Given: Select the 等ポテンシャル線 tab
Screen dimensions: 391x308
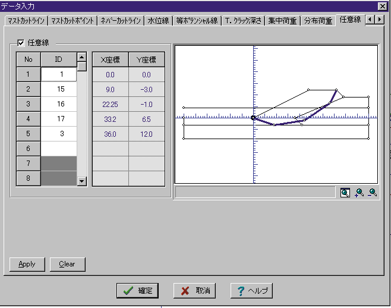Looking at the screenshot, I should click(197, 20).
